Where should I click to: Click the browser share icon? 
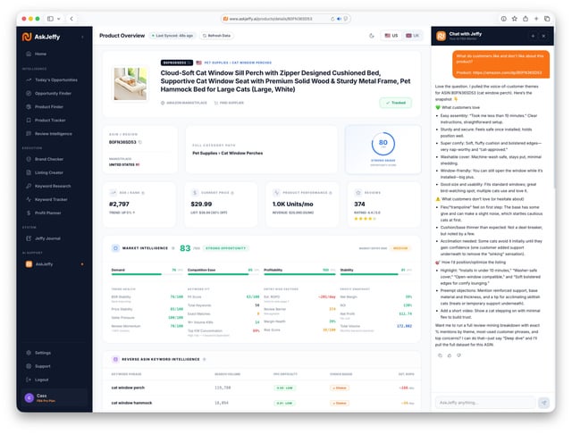tap(526, 19)
